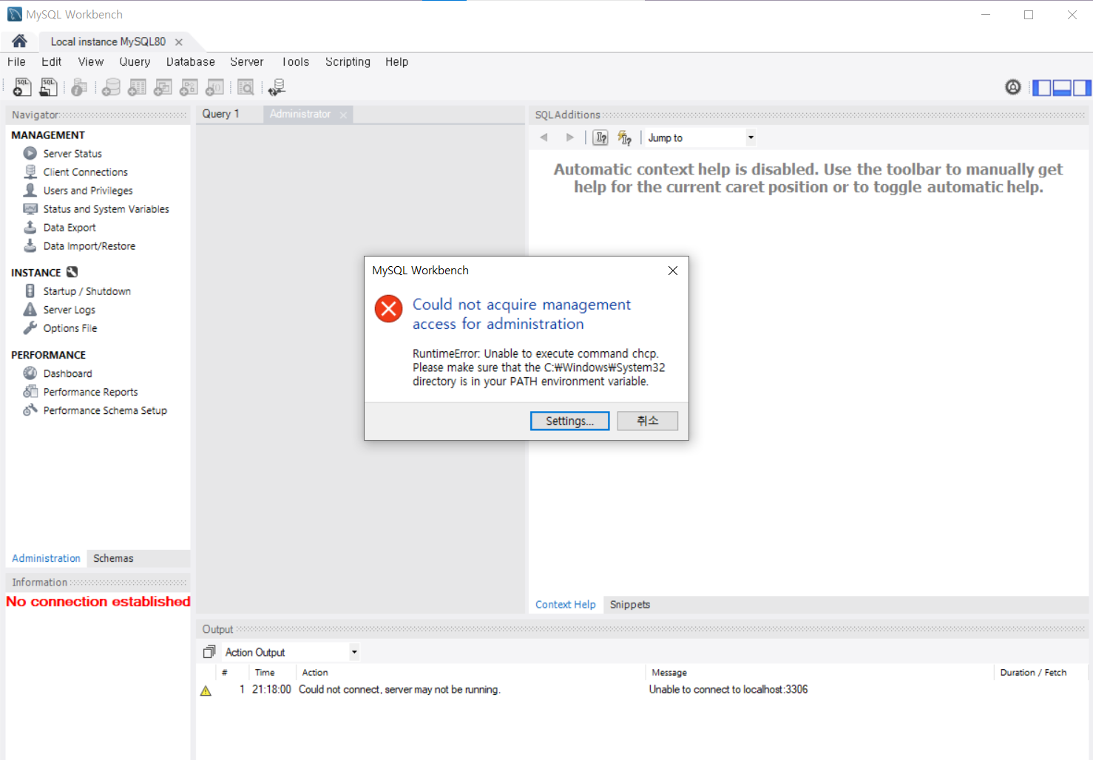Create a new stored procedure toolbar icon
The width and height of the screenshot is (1093, 760).
click(x=189, y=87)
